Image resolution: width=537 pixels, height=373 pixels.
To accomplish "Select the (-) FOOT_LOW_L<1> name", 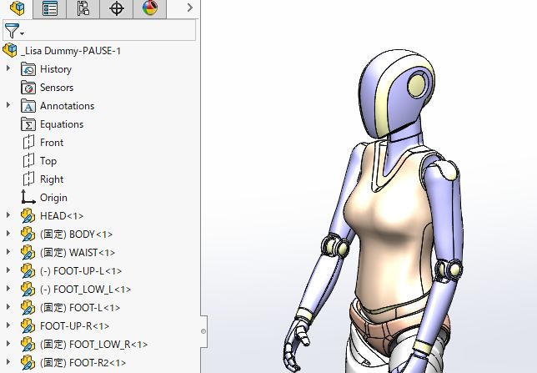I will (85, 290).
